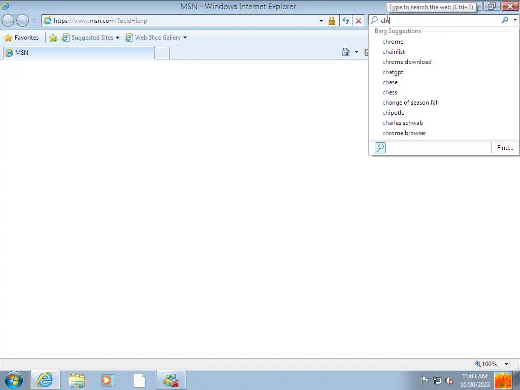Click the Forward navigation button
This screenshot has width=520, height=390.
click(x=22, y=20)
